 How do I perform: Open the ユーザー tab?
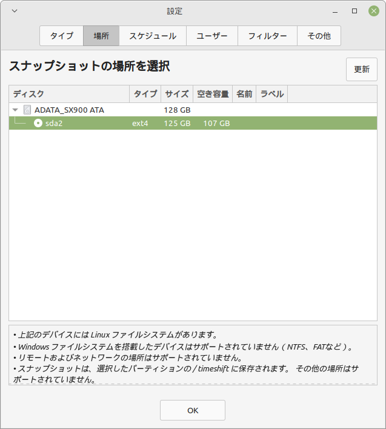click(x=212, y=36)
